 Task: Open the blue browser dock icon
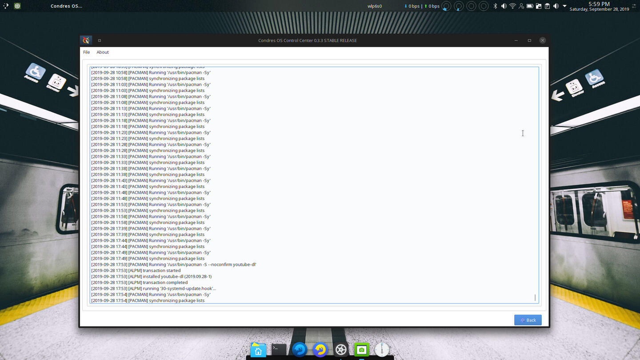coord(300,350)
